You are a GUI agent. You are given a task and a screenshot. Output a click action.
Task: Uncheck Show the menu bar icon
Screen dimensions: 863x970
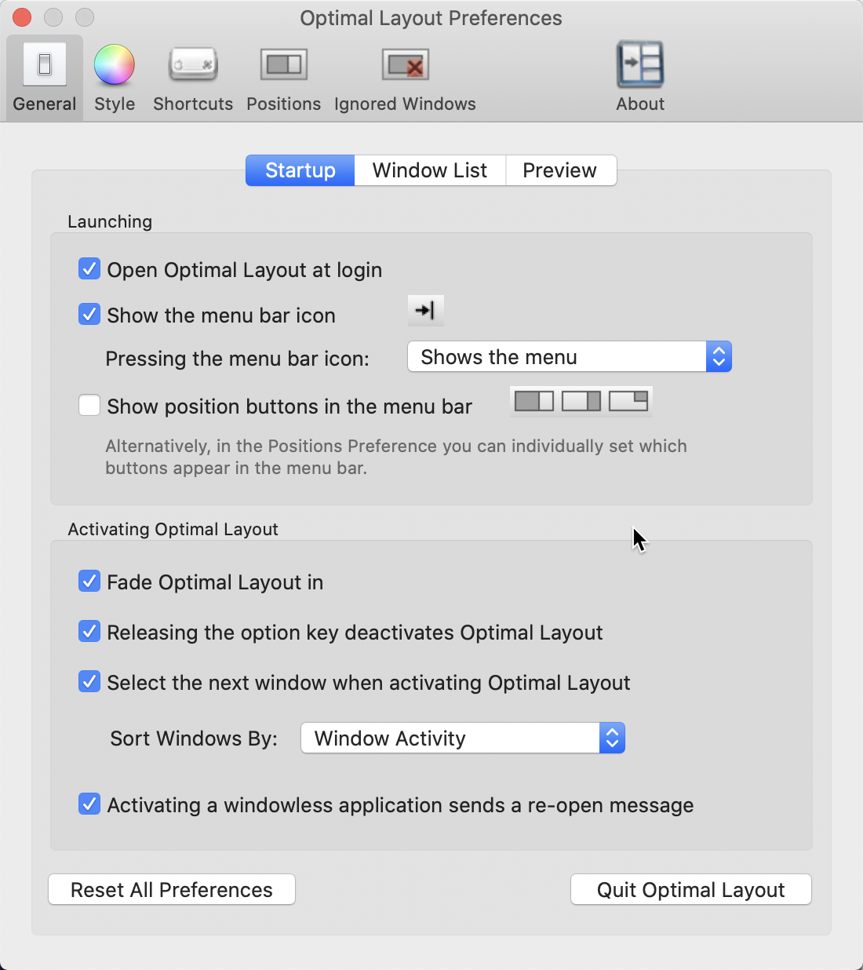(89, 315)
